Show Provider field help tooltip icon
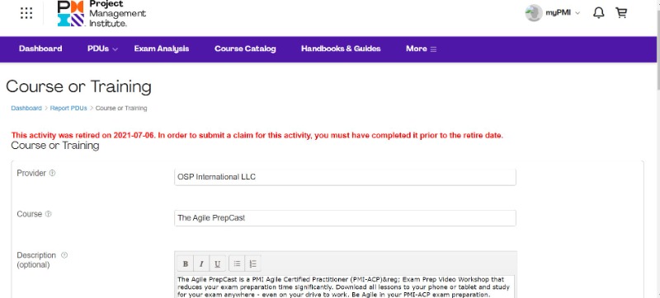 (52, 173)
